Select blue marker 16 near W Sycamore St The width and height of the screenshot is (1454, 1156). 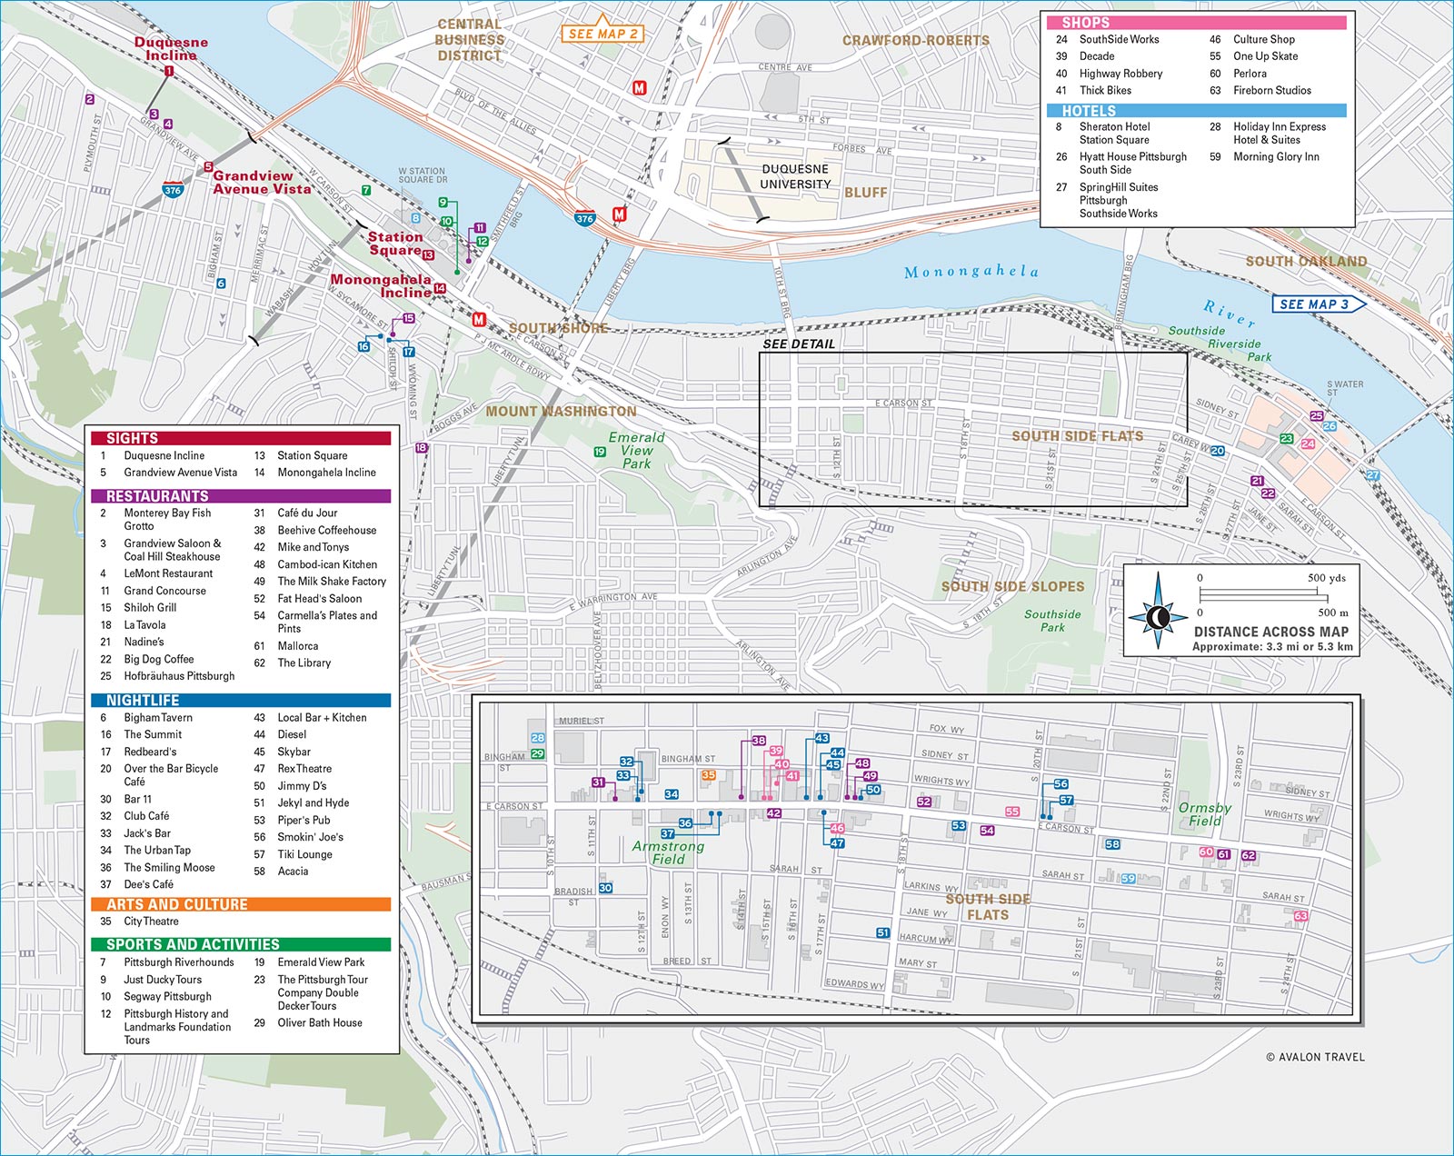[363, 346]
